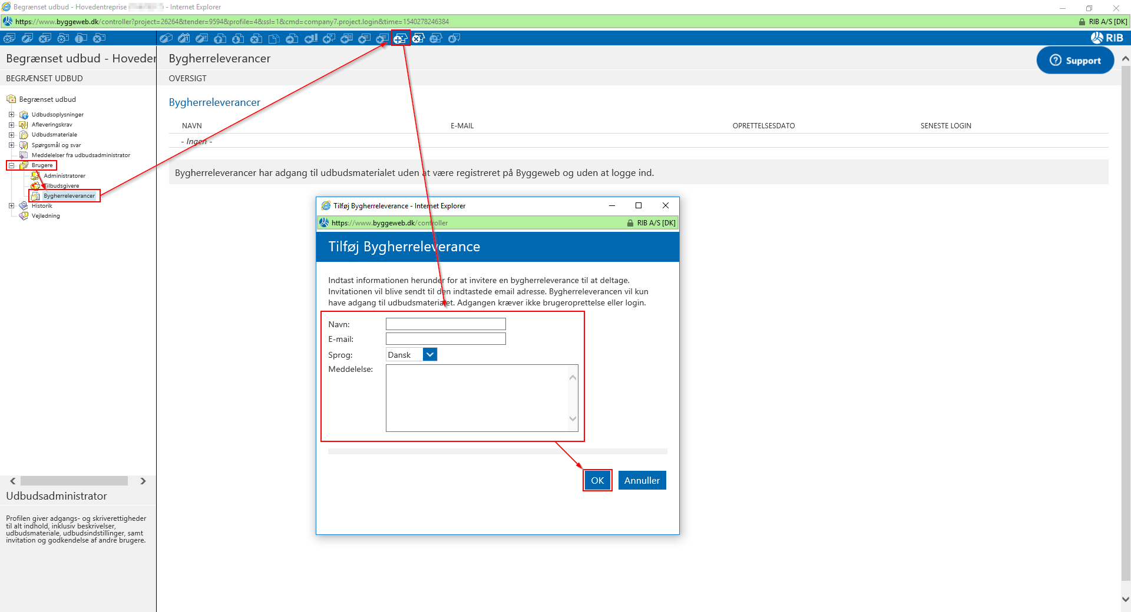This screenshot has height=612, width=1131.
Task: Click into the Navn input field
Action: coord(445,324)
